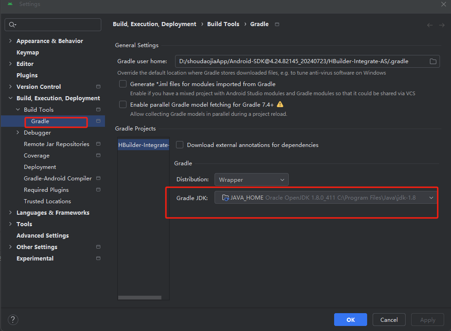Click the project-level marker icon beside Other Settings
The height and width of the screenshot is (331, 451).
98,247
